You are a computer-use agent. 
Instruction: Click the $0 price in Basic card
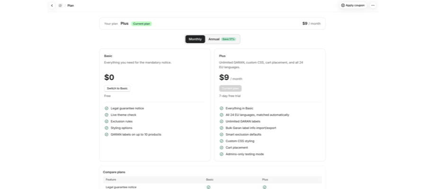pyautogui.click(x=109, y=77)
